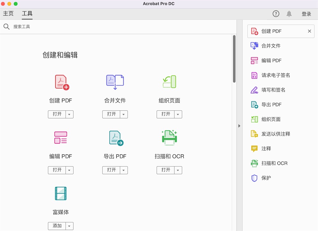Select the 保护 shield icon in sidebar

tap(254, 178)
